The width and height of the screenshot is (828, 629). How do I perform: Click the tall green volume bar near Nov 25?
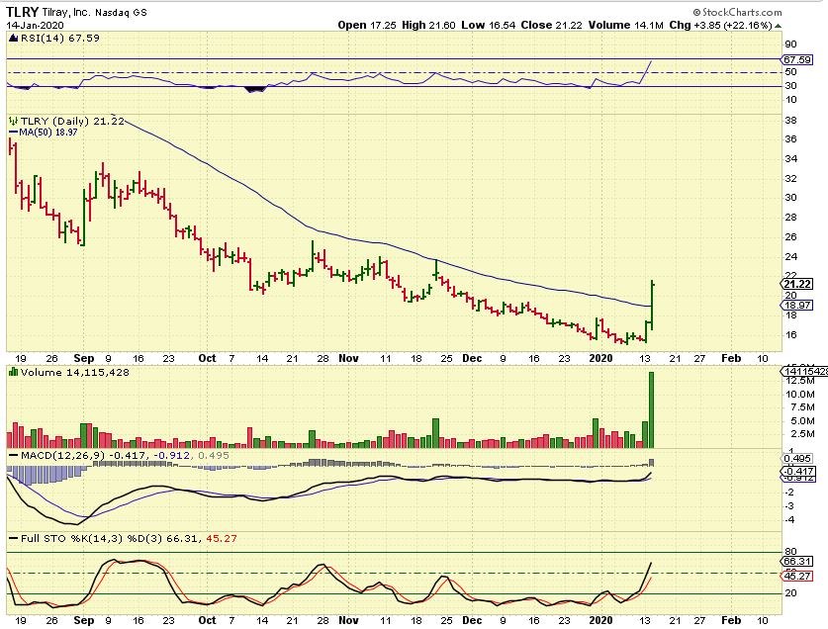[435, 433]
